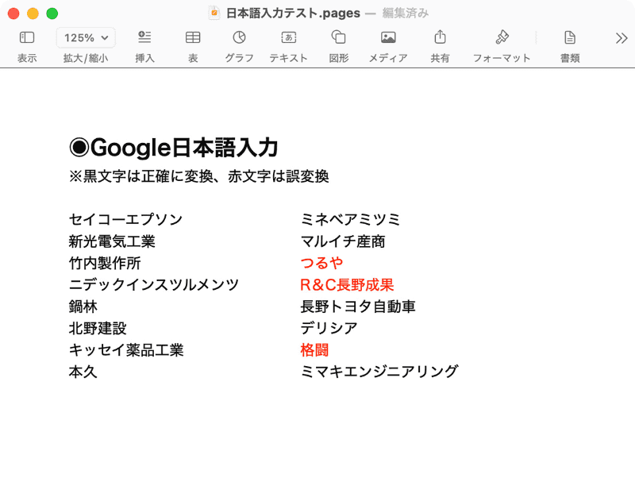Viewport: 635px width, 482px height.
Task: Add a chart using グラフ icon
Action: (240, 37)
